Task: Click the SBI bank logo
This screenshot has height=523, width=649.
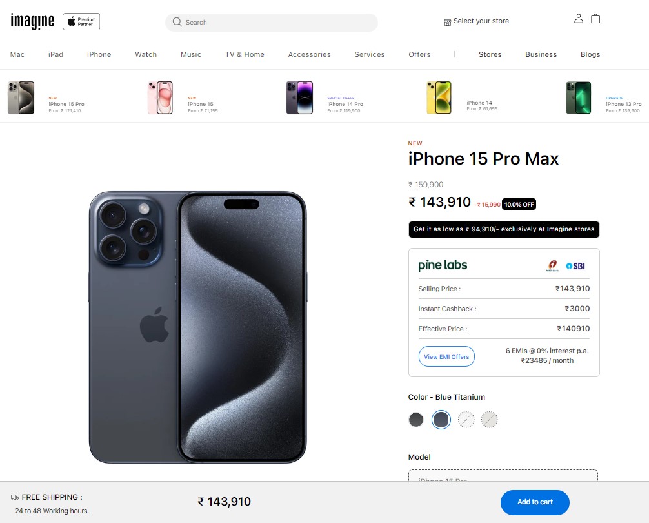Action: point(575,266)
